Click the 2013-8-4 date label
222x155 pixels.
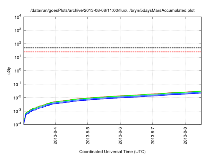click(55, 136)
